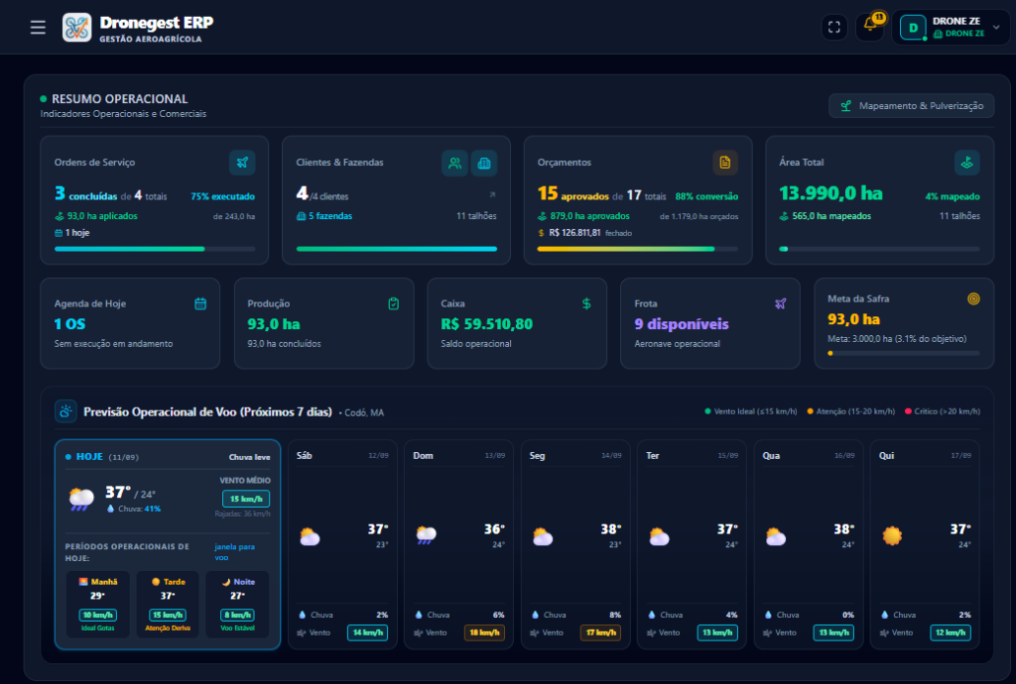
Task: Select the Dom forecast day card
Action: click(458, 545)
